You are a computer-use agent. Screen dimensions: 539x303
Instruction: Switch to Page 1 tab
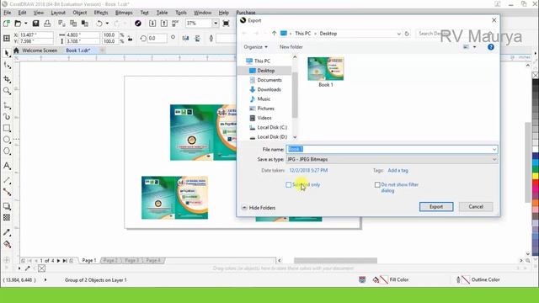89,260
